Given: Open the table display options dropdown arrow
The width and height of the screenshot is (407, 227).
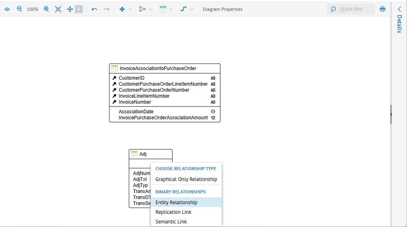Looking at the screenshot, I should [x=171, y=9].
